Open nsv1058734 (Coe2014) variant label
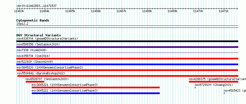Image resolution: width=246 pixels, height=104 pixels. click(33, 56)
